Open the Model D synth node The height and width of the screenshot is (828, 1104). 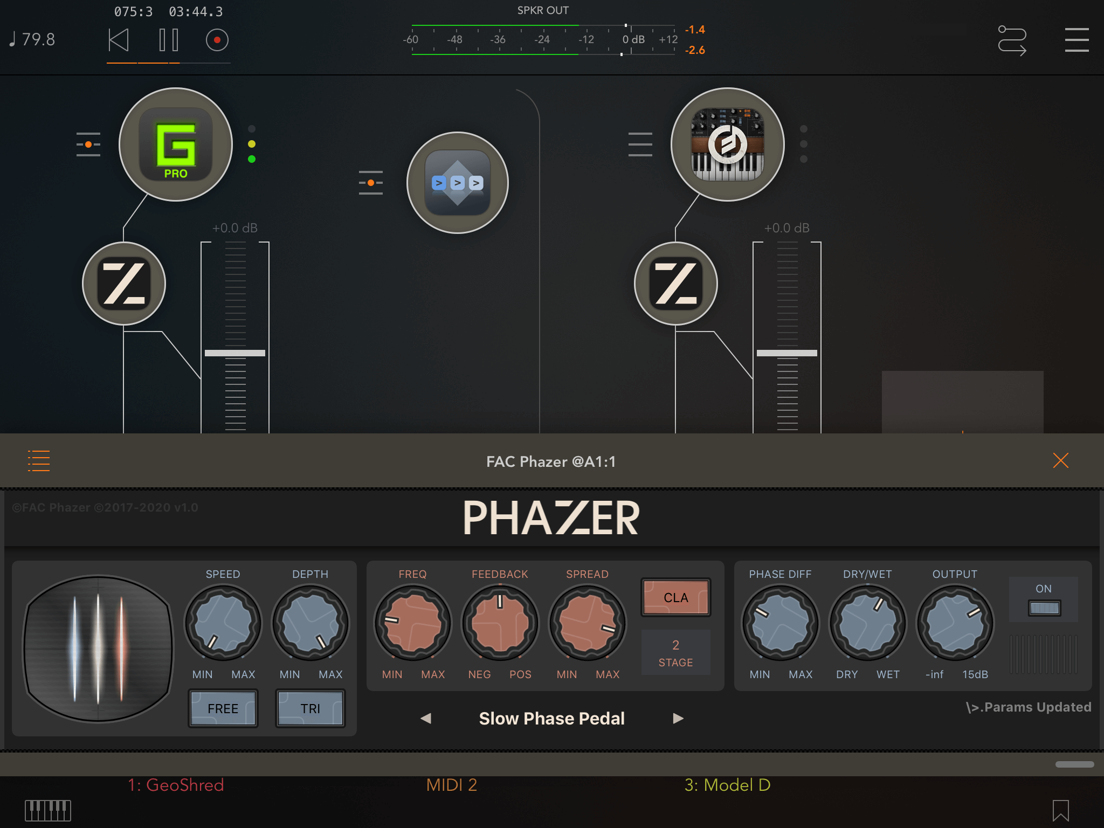pyautogui.click(x=728, y=144)
